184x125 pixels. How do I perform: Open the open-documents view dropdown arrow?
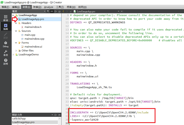52,115
